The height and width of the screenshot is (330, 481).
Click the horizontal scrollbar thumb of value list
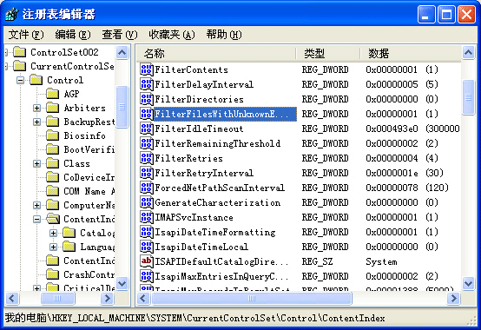point(252,298)
